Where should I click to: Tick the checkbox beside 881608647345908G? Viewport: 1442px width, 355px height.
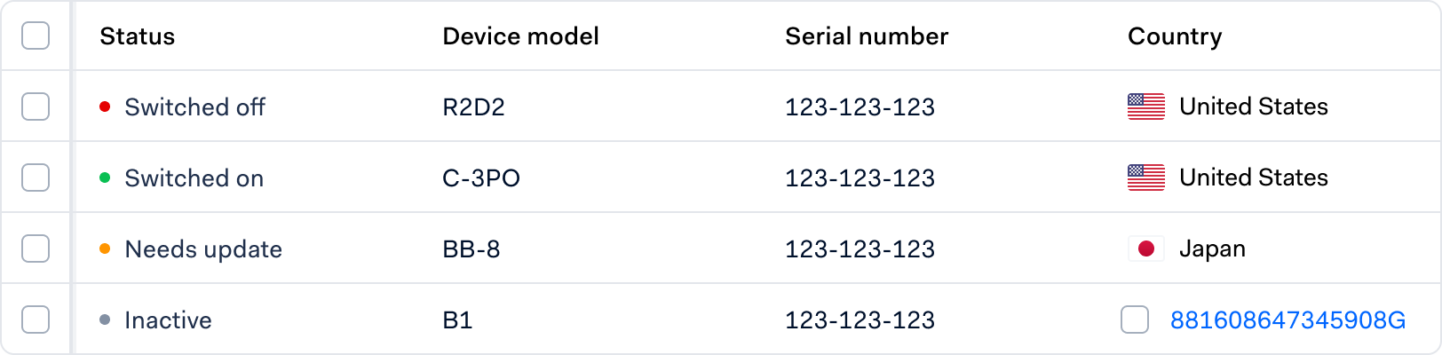(x=1135, y=319)
